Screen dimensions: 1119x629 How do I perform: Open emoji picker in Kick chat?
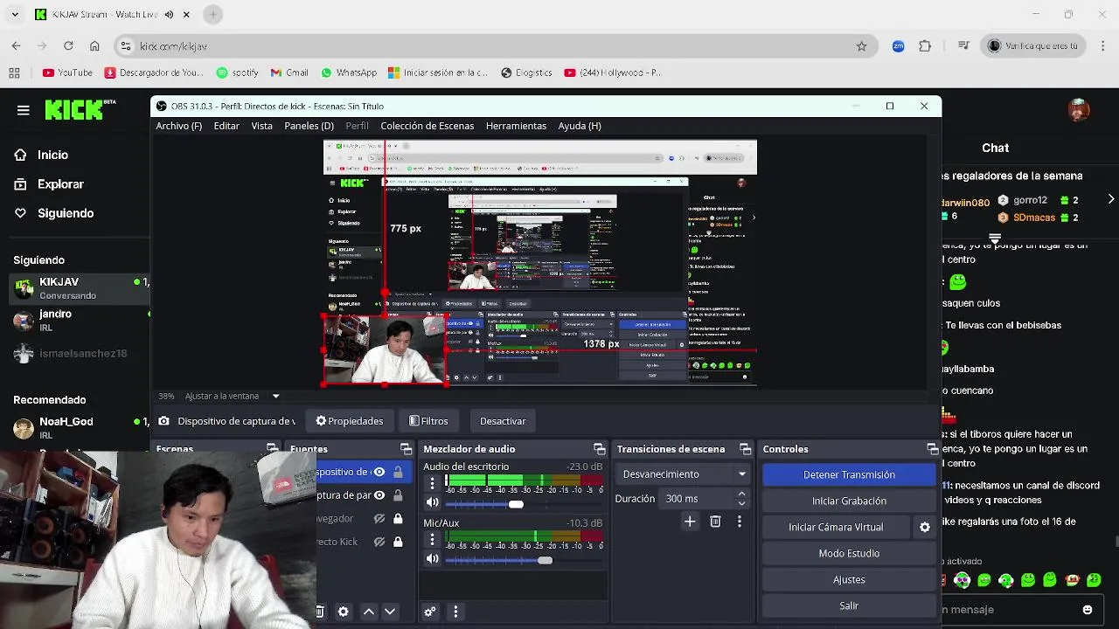click(1088, 610)
